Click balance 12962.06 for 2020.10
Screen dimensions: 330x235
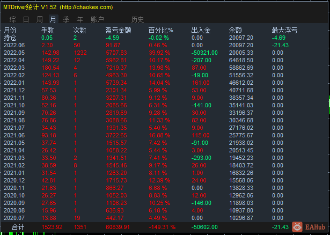[241, 195]
